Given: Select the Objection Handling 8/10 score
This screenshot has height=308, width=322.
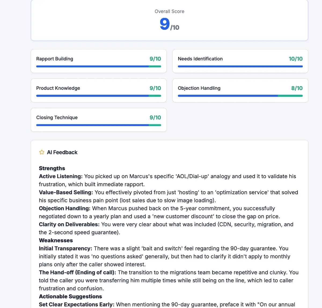Looking at the screenshot, I should pos(297,88).
